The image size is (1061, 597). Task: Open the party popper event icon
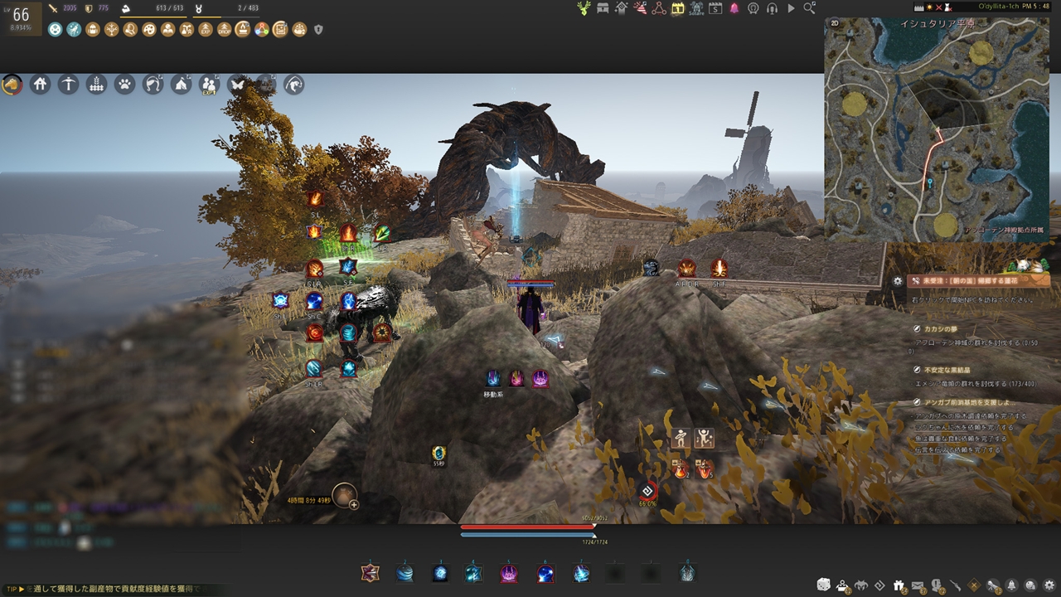[640, 8]
